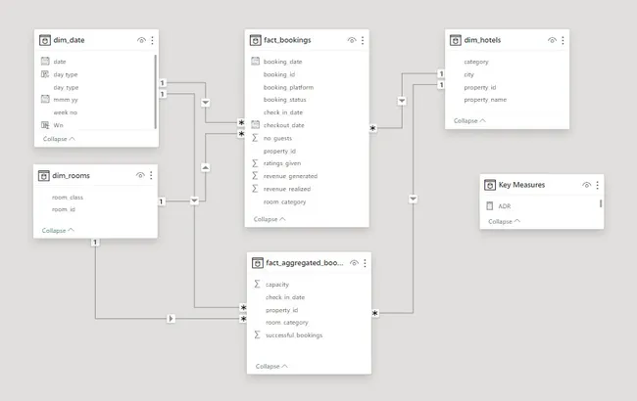
Task: Select the property_name field in dim_hotels
Action: tap(485, 100)
